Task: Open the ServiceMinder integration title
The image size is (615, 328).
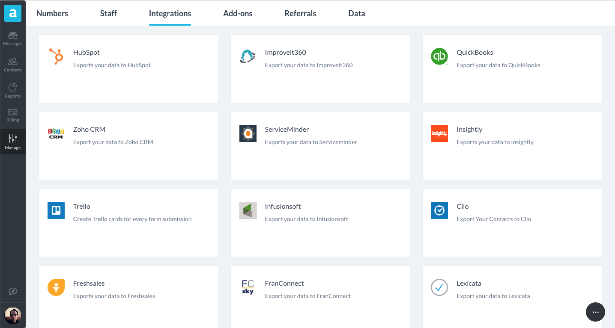Action: point(287,129)
